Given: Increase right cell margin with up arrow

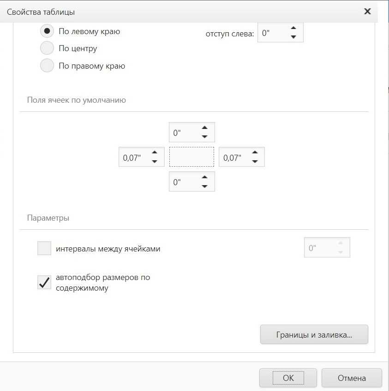Looking at the screenshot, I should pyautogui.click(x=254, y=152).
